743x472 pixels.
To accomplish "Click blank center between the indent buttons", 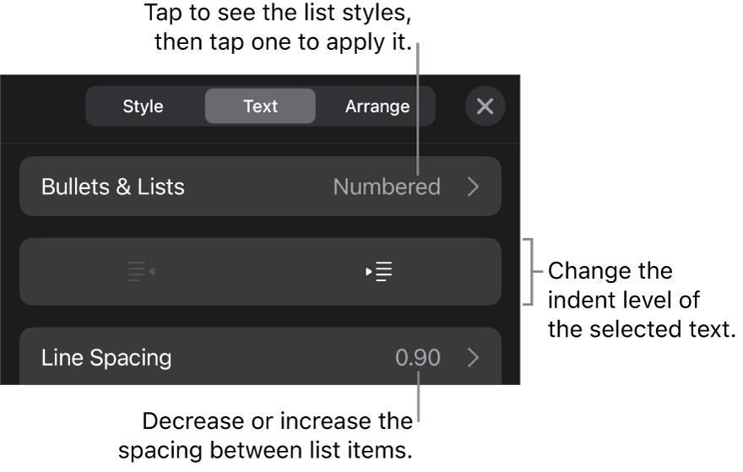I will [260, 272].
